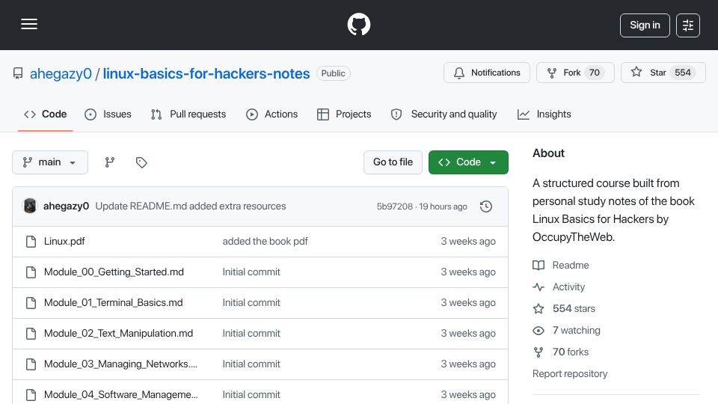Image resolution: width=718 pixels, height=404 pixels.
Task: Click the file icon next to Module_02_Text_Manipulation.md
Action: point(31,334)
